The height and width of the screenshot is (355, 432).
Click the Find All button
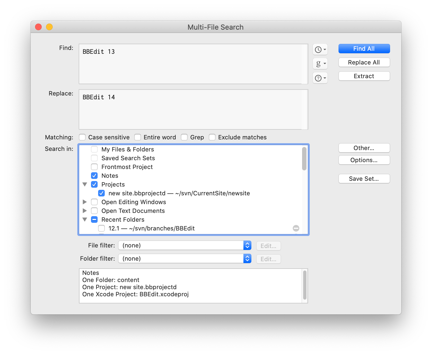pos(364,49)
